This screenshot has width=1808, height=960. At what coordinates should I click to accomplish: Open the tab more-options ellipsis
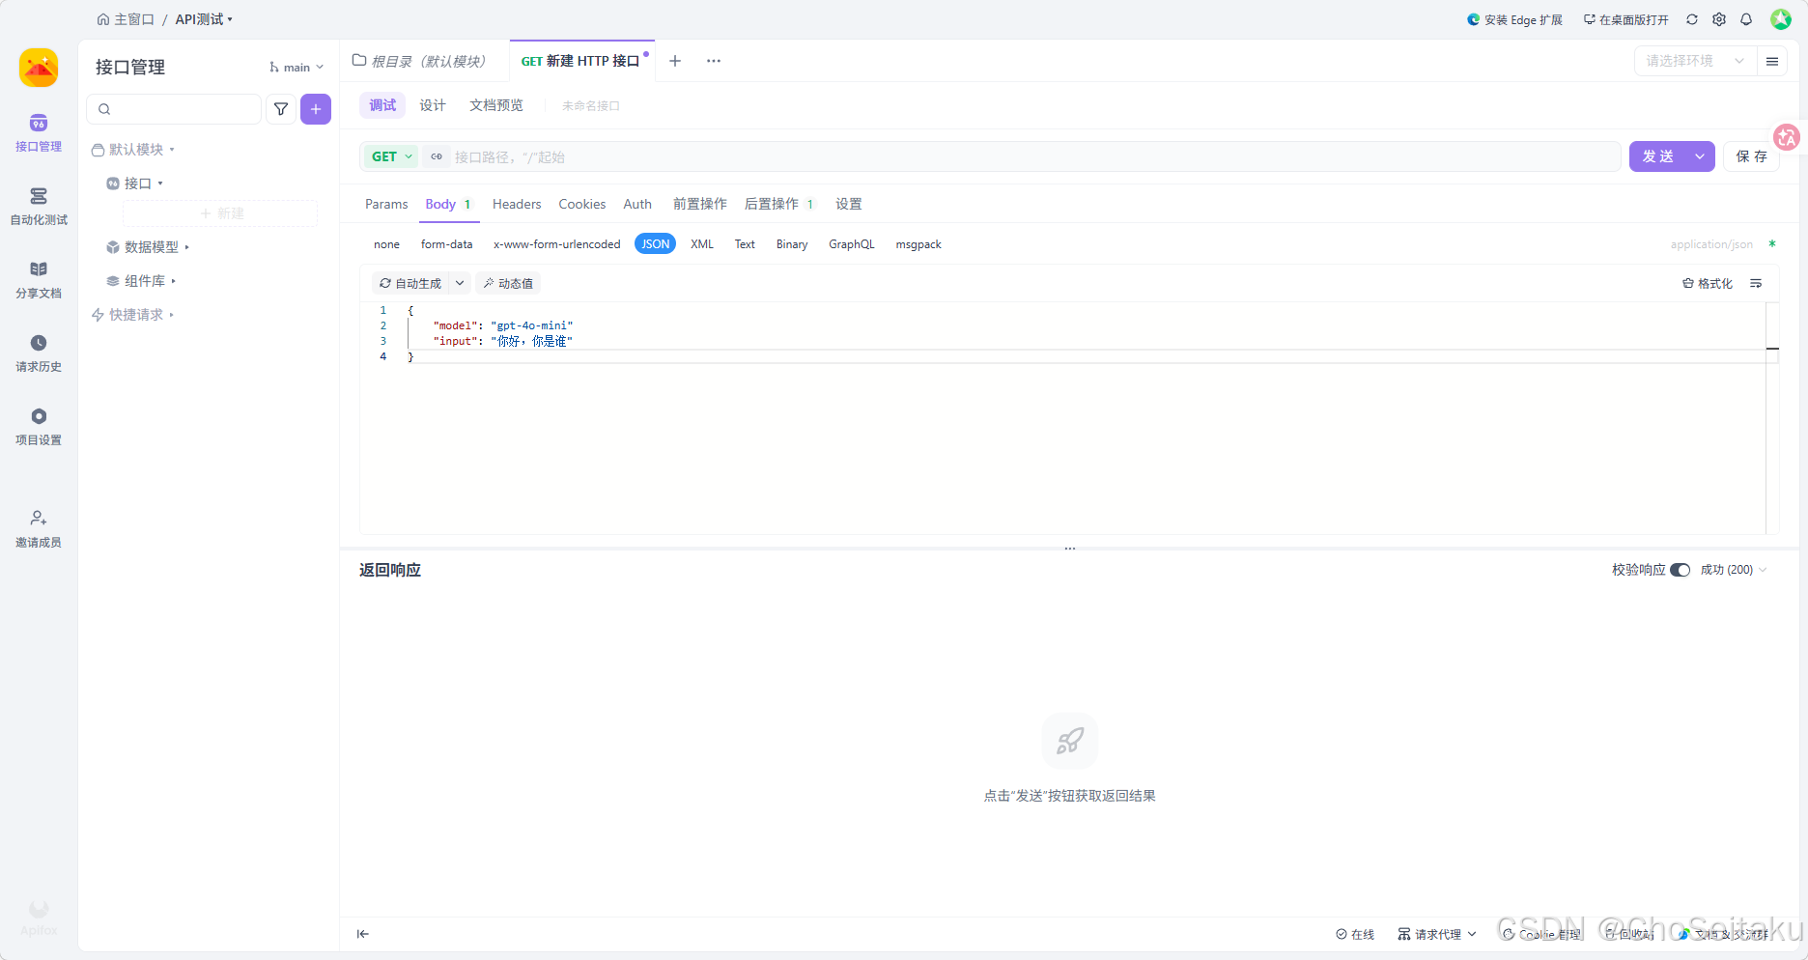[714, 61]
